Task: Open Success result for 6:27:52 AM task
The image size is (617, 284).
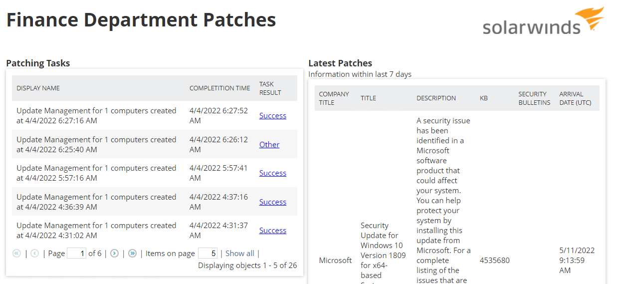Action: tap(272, 116)
